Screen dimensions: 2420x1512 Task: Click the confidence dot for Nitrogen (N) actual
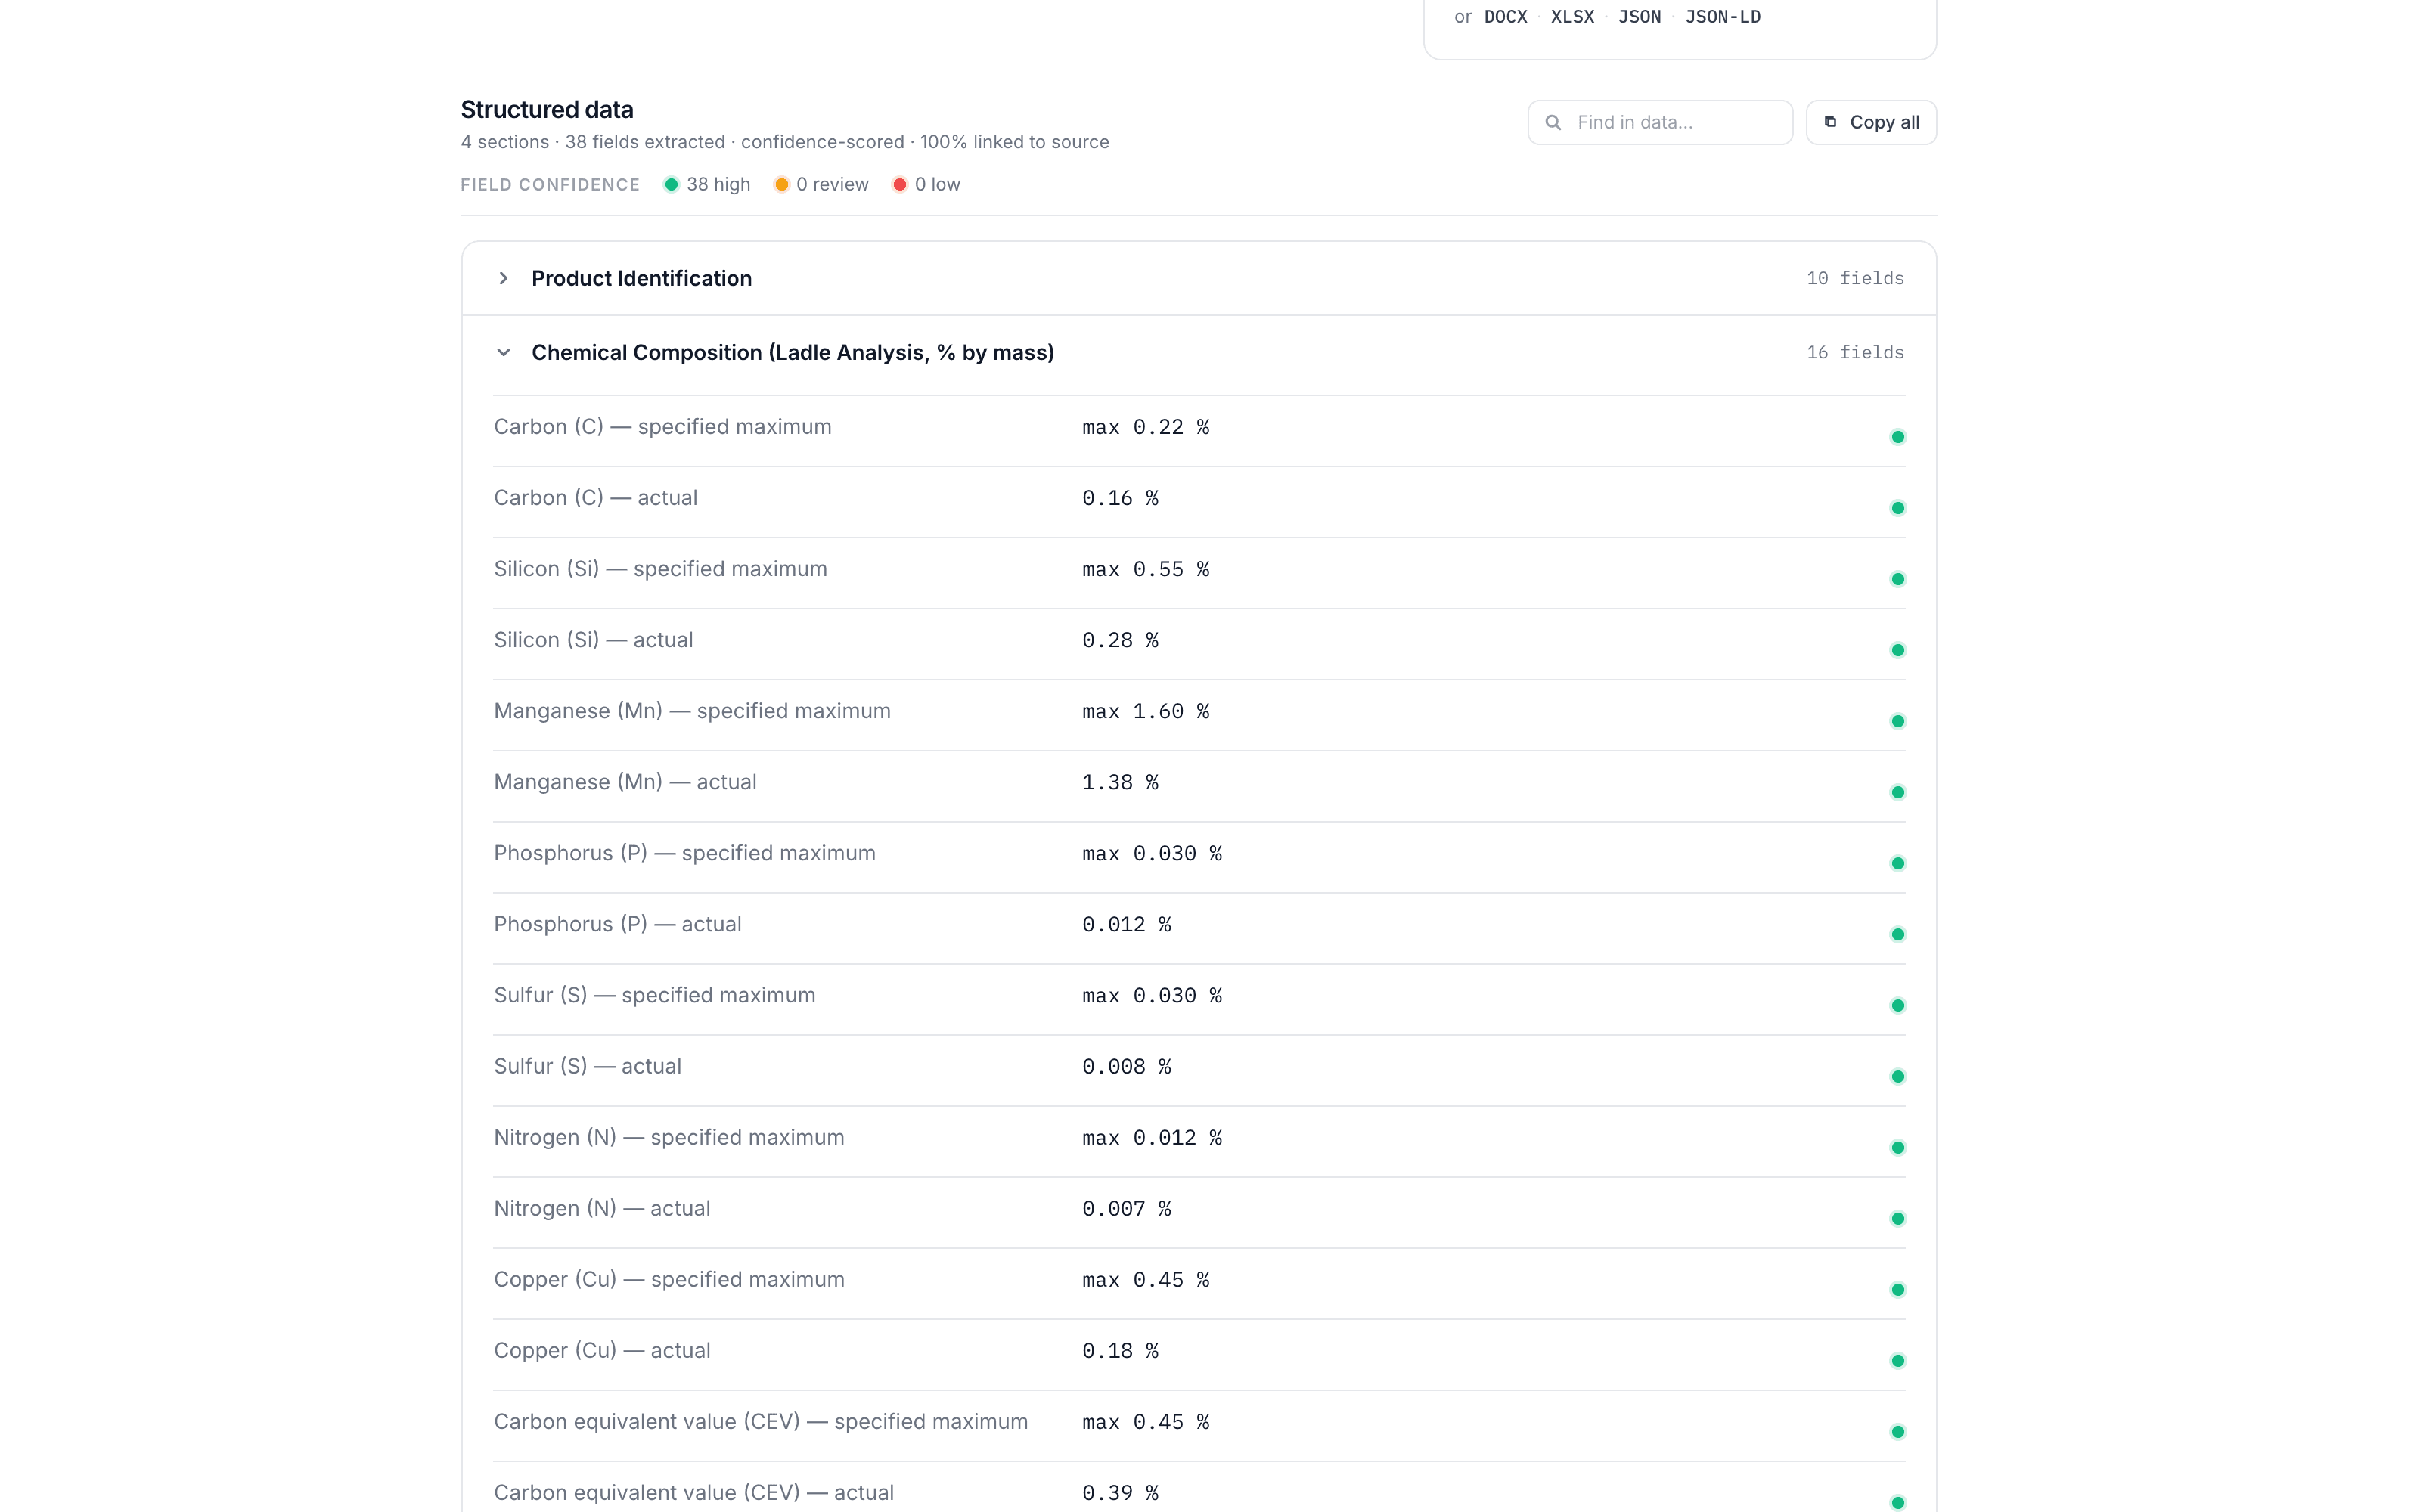pos(1897,1218)
